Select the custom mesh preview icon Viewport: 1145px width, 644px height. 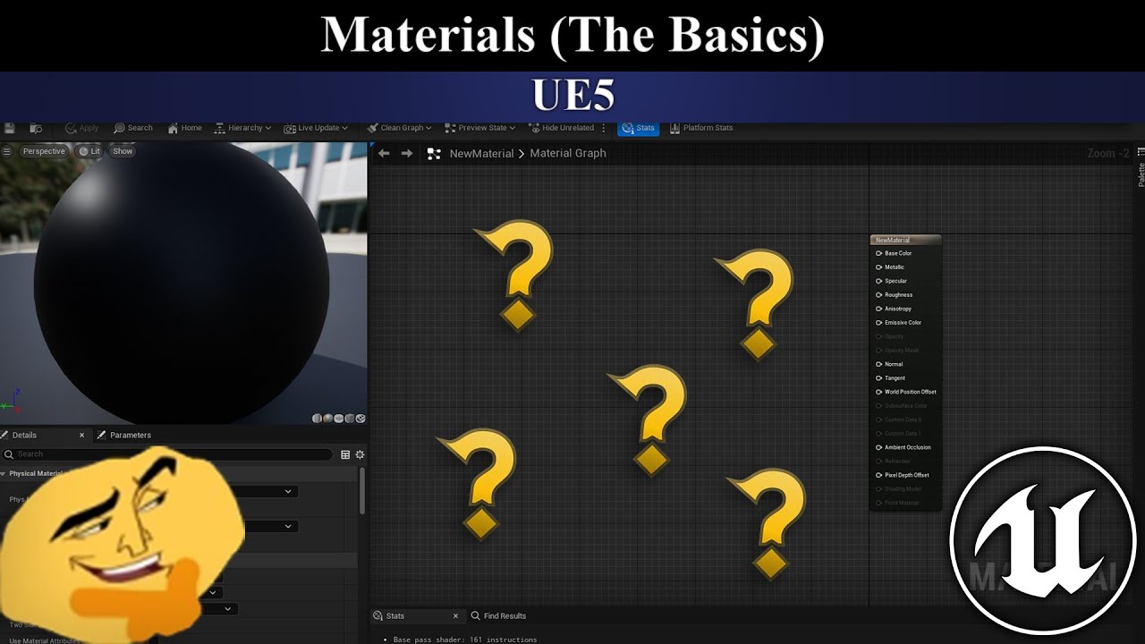tap(360, 419)
